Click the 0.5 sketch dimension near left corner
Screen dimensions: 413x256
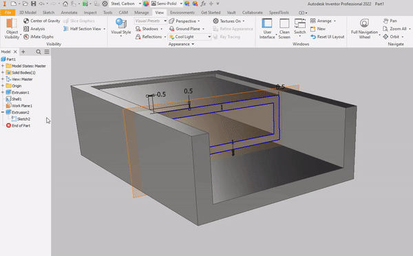(x=161, y=94)
